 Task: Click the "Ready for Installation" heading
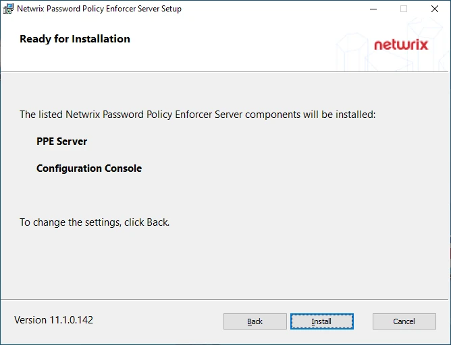click(x=75, y=39)
